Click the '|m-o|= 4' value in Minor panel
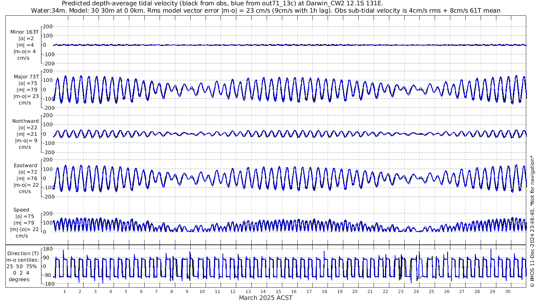The height and width of the screenshot is (306, 537). 25,52
